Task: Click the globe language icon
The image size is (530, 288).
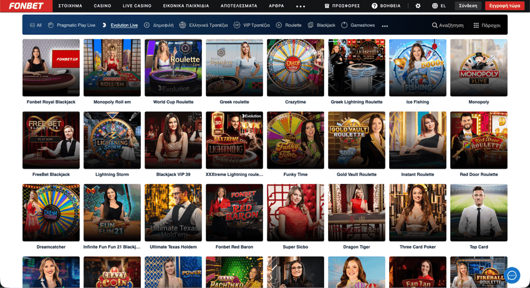Action: 435,6
